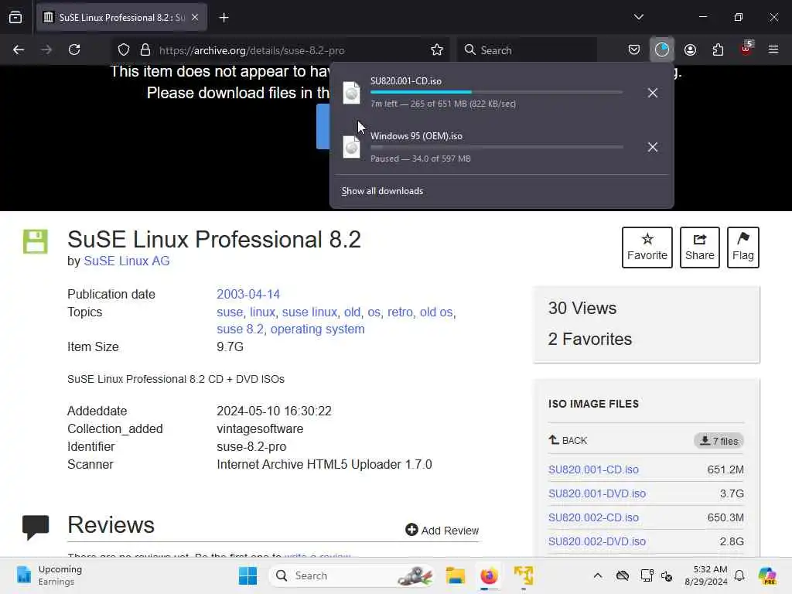Open Upcoming Earnings widget
792x594 pixels.
(x=49, y=575)
